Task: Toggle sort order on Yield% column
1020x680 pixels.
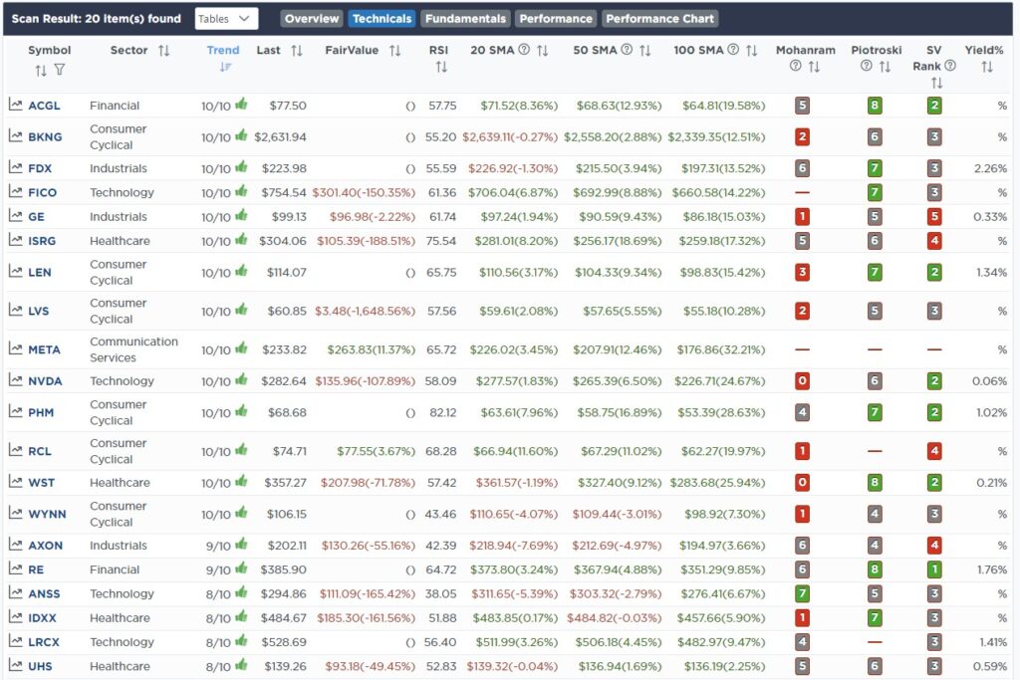Action: pos(986,67)
